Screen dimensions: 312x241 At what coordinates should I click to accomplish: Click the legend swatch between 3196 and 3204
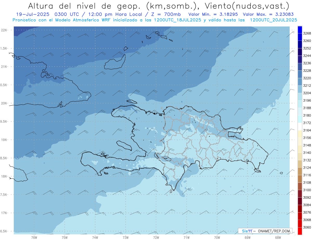point(300,97)
